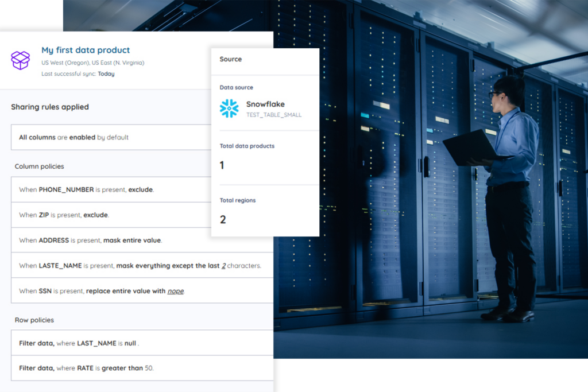Click the 'Total regions' label
Viewport: 588px width, 392px height.
click(238, 200)
